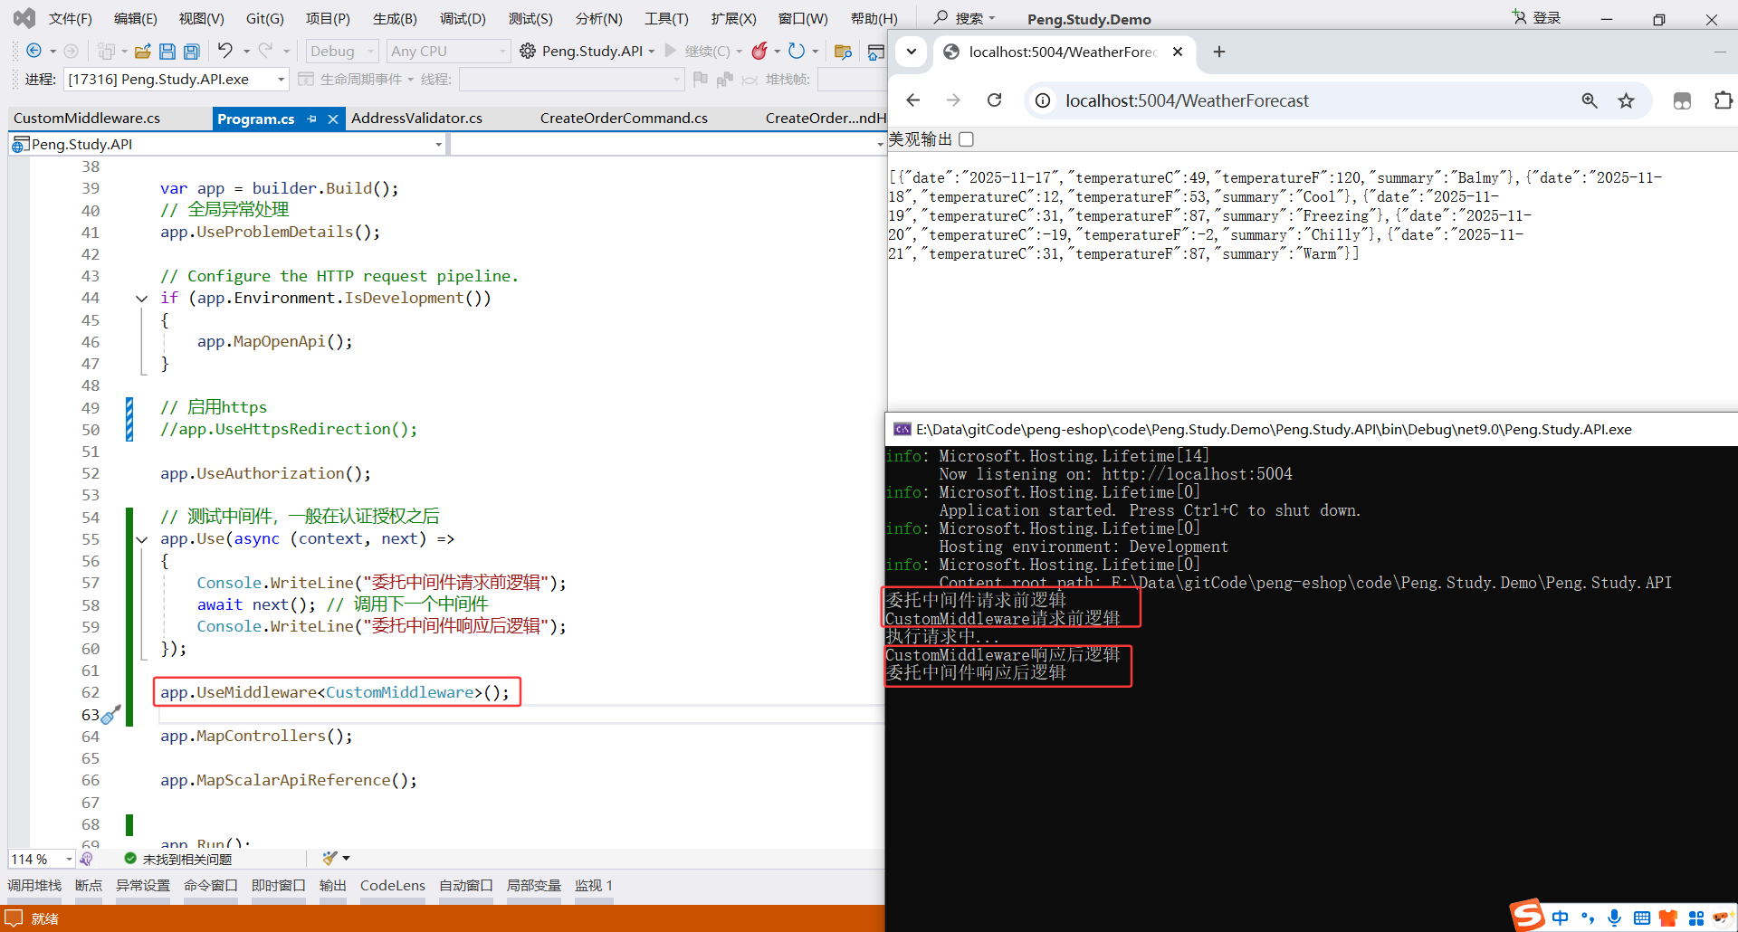This screenshot has height=932, width=1738.
Task: Switch to the AddressValidator.cs tab
Action: [417, 119]
